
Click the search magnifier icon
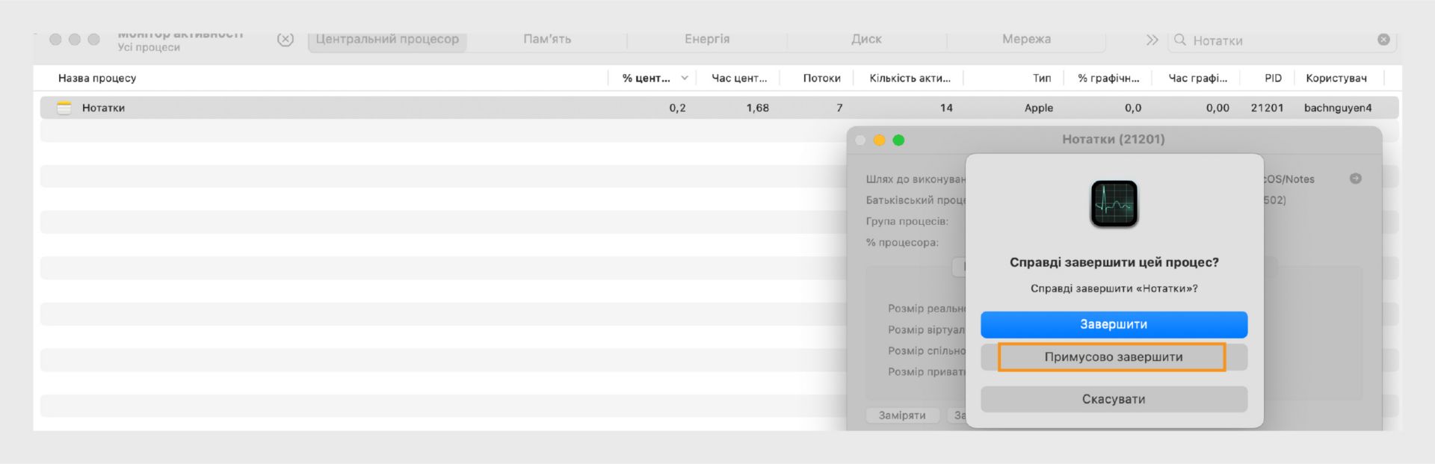(x=1180, y=40)
